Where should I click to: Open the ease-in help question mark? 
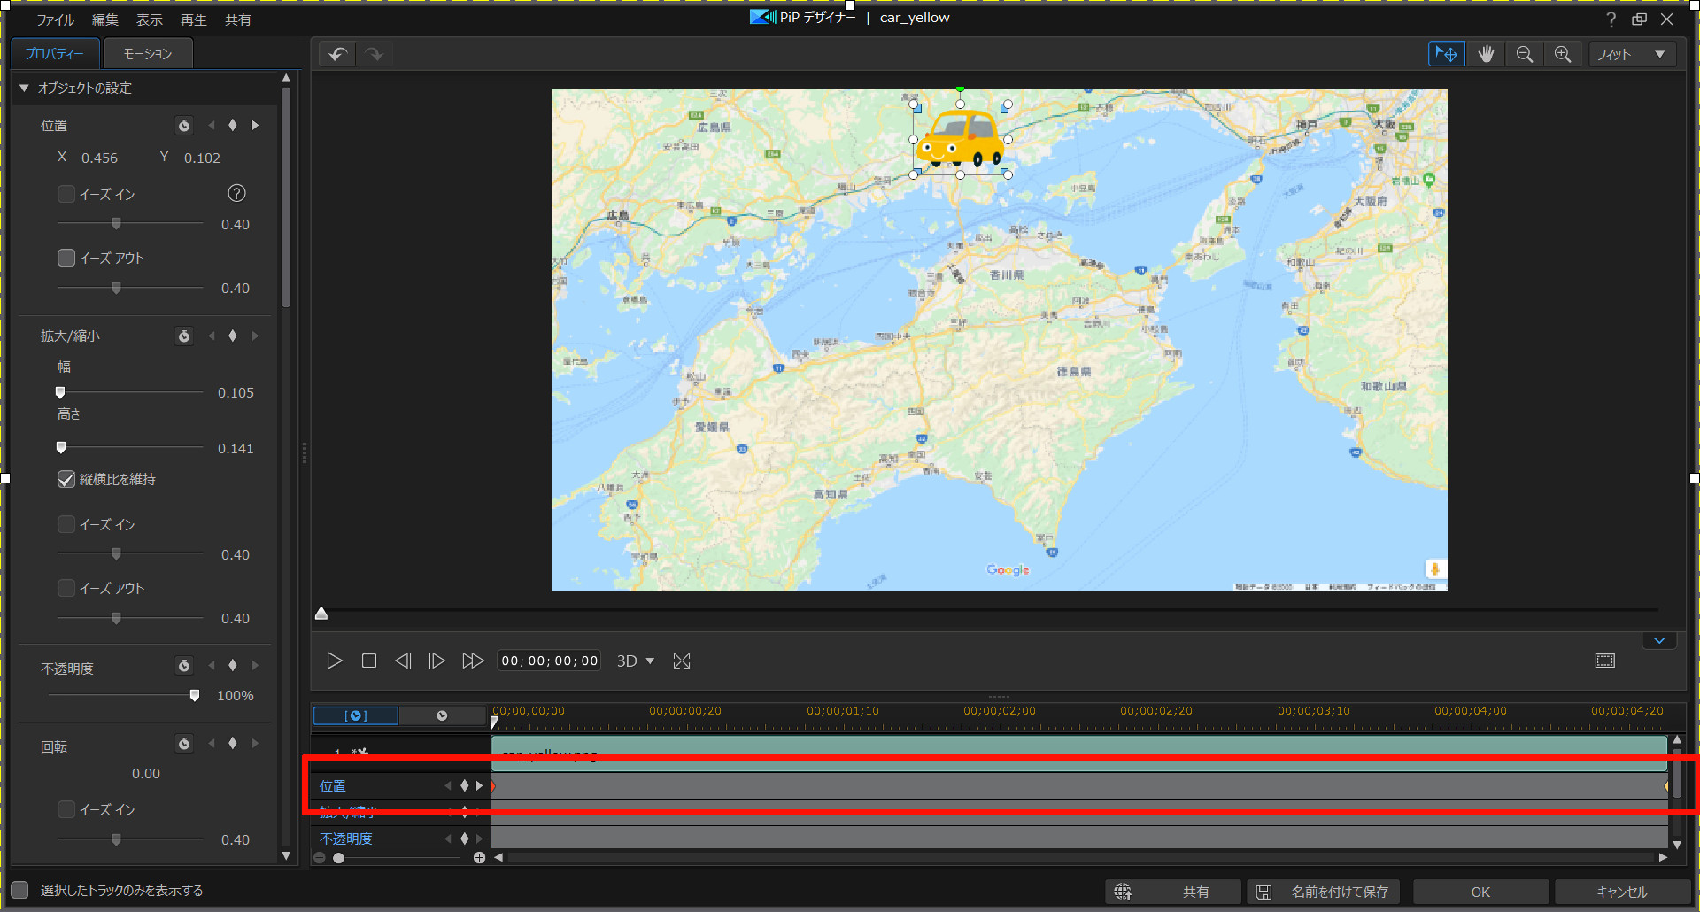(236, 193)
